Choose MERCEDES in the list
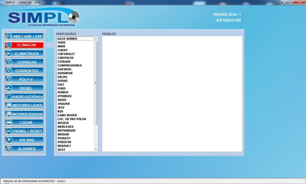Image resolution: width=306 pixels, height=184 pixels. [x=75, y=127]
